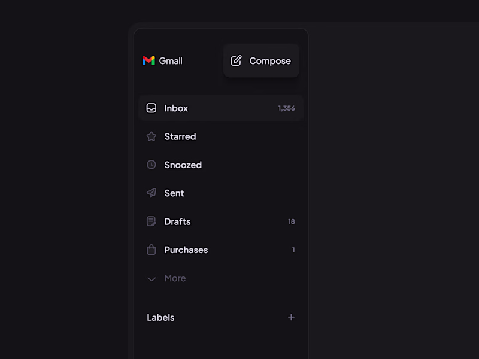Select the Sent folder

click(174, 193)
